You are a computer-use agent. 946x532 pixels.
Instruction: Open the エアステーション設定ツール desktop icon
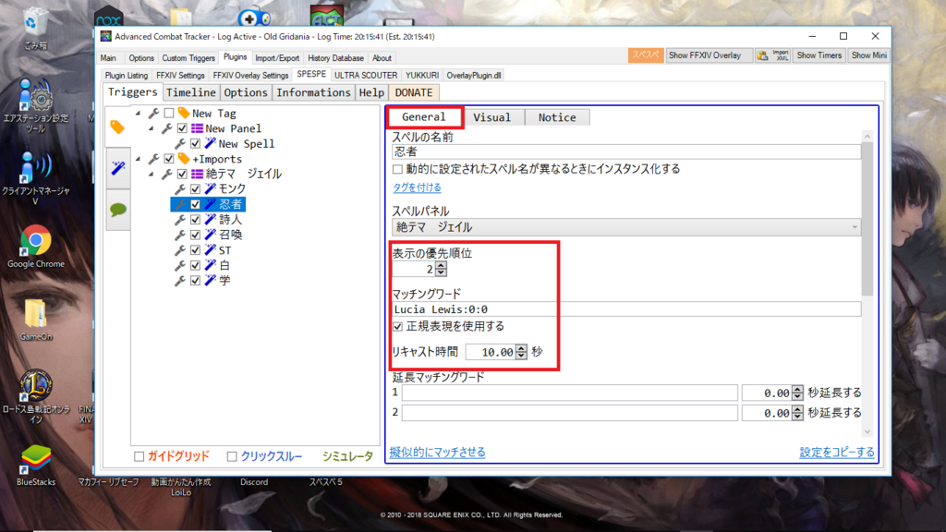click(x=36, y=105)
